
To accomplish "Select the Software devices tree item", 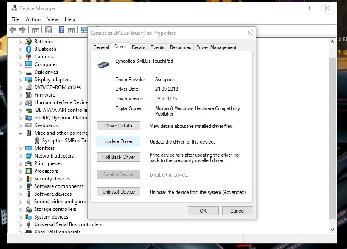I will [x=49, y=194].
